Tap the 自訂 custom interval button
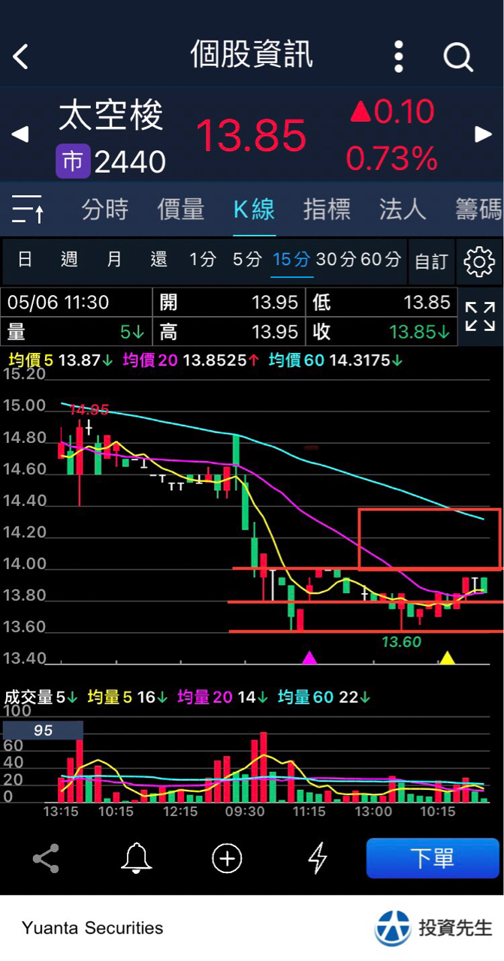The height and width of the screenshot is (961, 504). click(431, 261)
